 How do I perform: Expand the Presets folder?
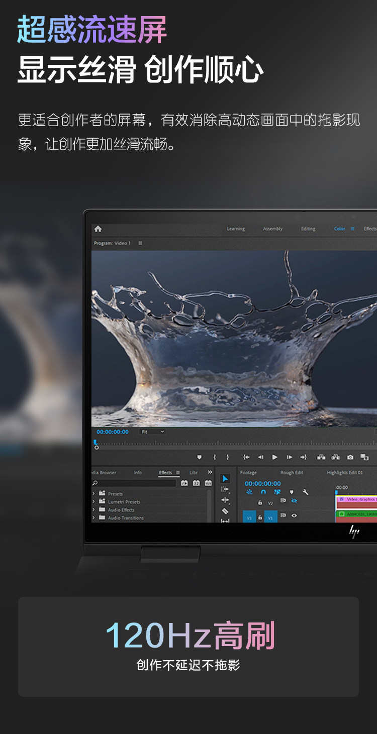click(93, 493)
